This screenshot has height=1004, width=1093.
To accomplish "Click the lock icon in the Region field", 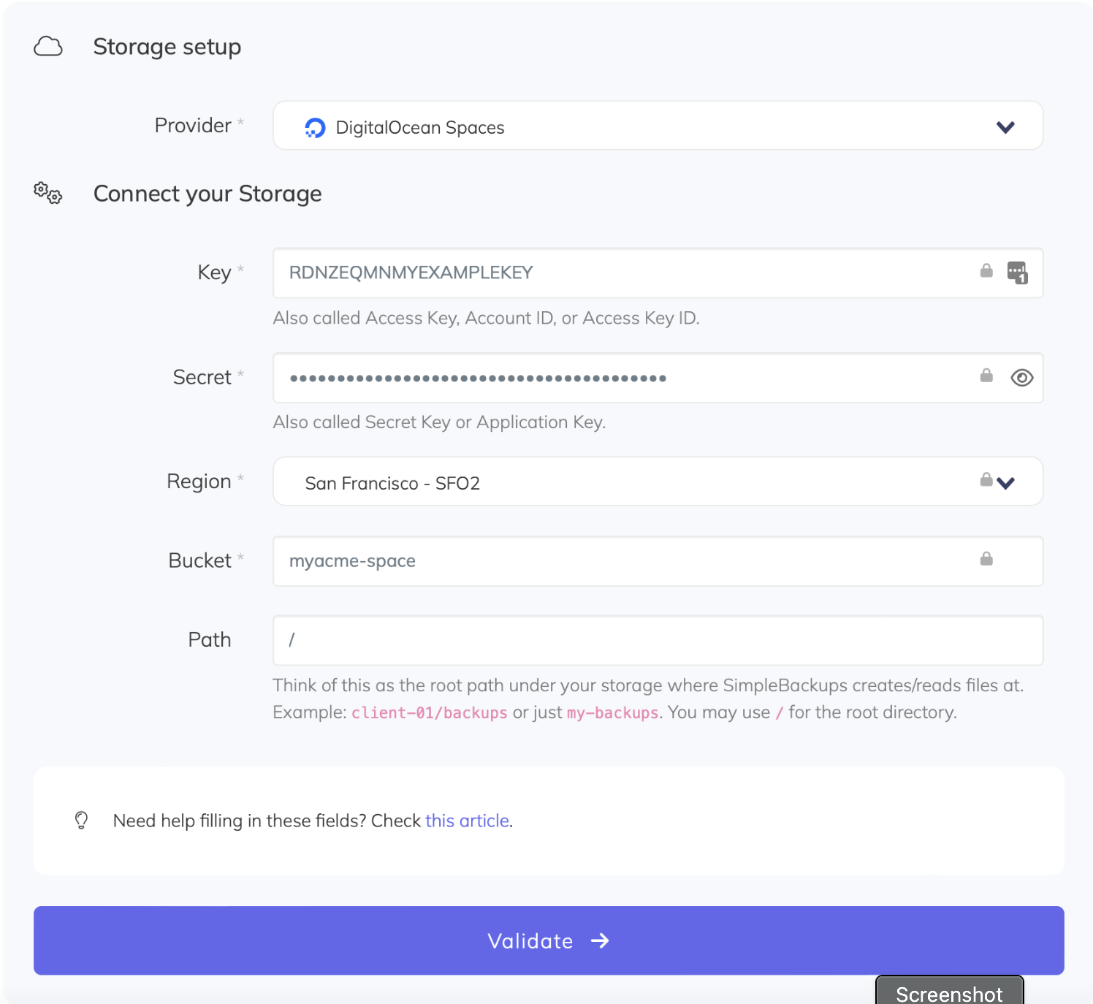I will [986, 479].
